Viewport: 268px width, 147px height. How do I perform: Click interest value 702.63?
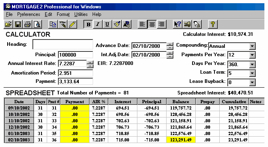click(x=123, y=121)
